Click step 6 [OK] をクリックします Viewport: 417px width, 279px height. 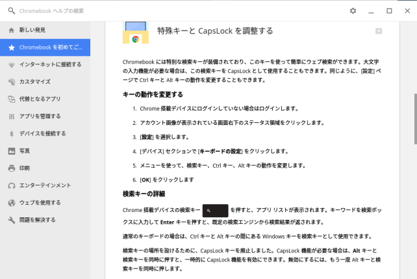(167, 180)
